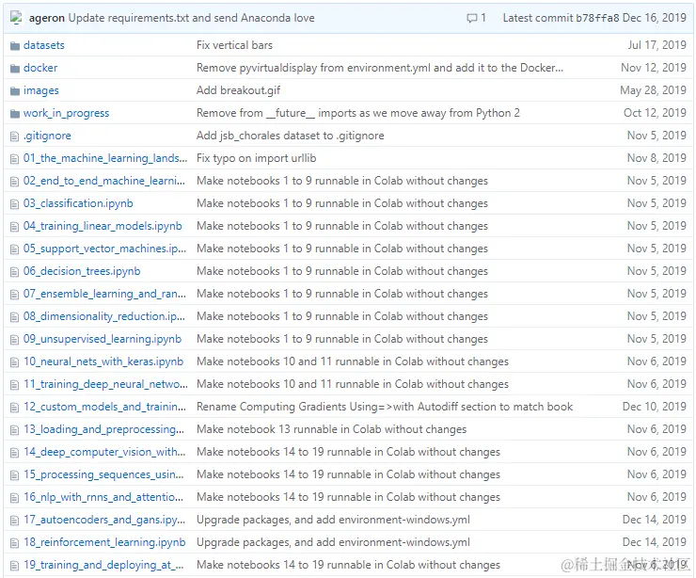
Task: Open 15_processing_sequences_usin... notebook
Action: (x=103, y=475)
